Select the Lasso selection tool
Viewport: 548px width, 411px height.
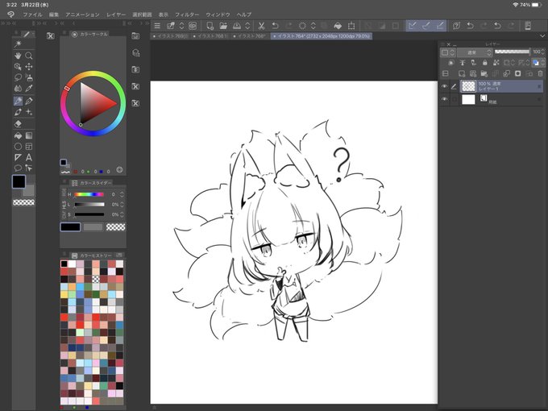pyautogui.click(x=18, y=77)
